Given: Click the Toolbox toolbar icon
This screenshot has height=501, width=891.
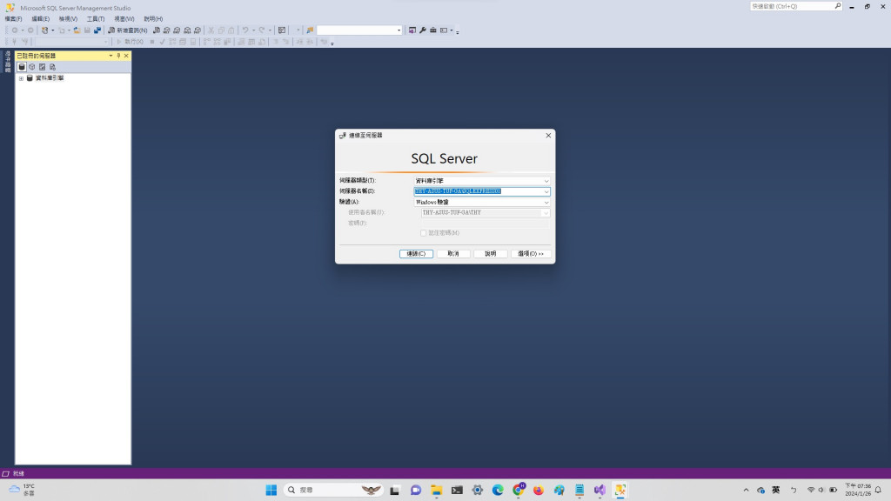Looking at the screenshot, I should (x=433, y=30).
